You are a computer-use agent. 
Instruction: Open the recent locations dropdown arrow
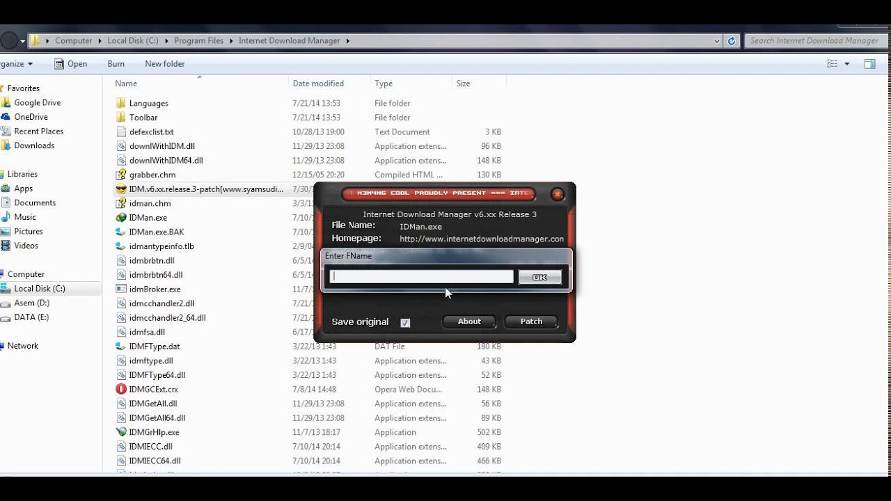tap(22, 41)
